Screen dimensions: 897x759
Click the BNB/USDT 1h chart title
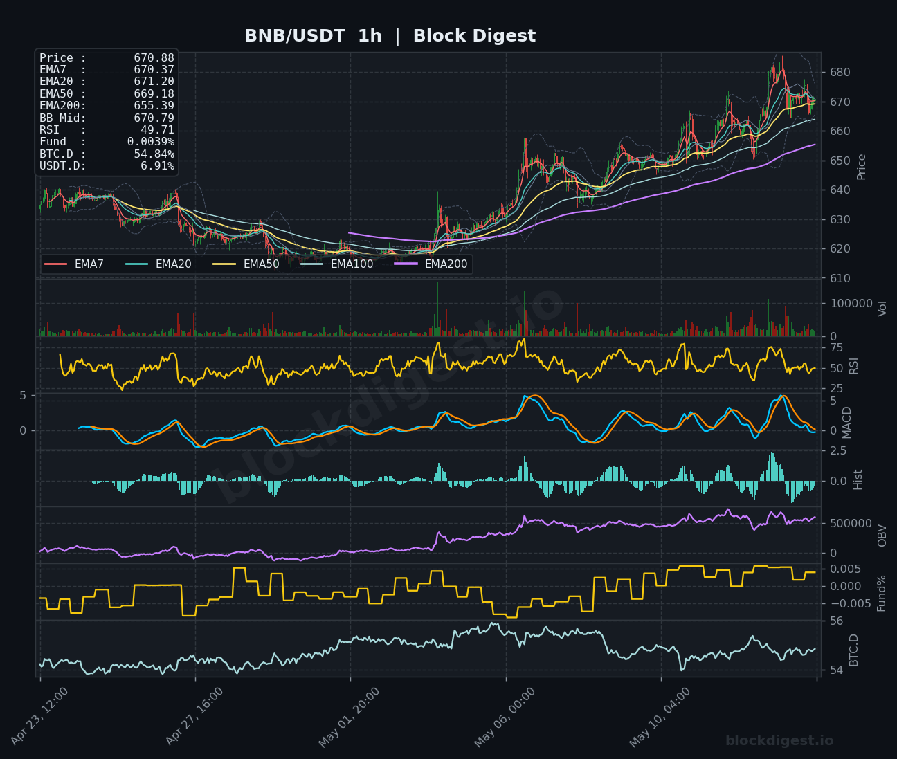[x=390, y=36]
